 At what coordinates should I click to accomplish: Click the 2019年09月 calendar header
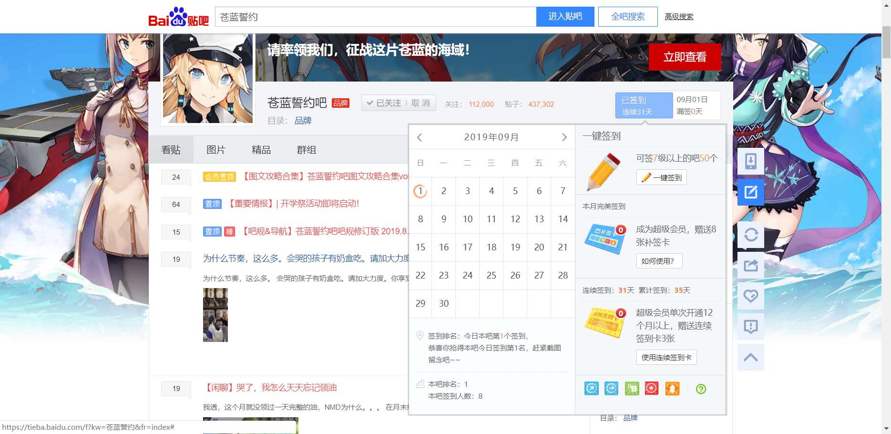point(492,137)
